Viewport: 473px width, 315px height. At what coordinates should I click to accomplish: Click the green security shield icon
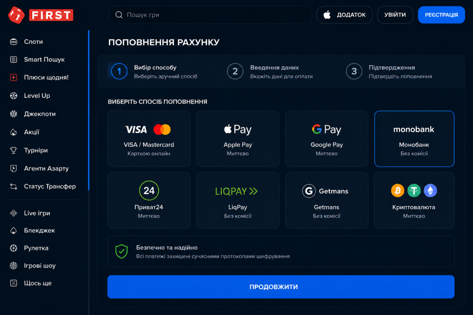(x=121, y=251)
